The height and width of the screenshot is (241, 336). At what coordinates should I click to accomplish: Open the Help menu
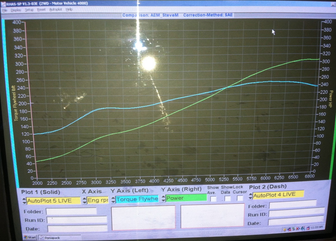point(69,9)
